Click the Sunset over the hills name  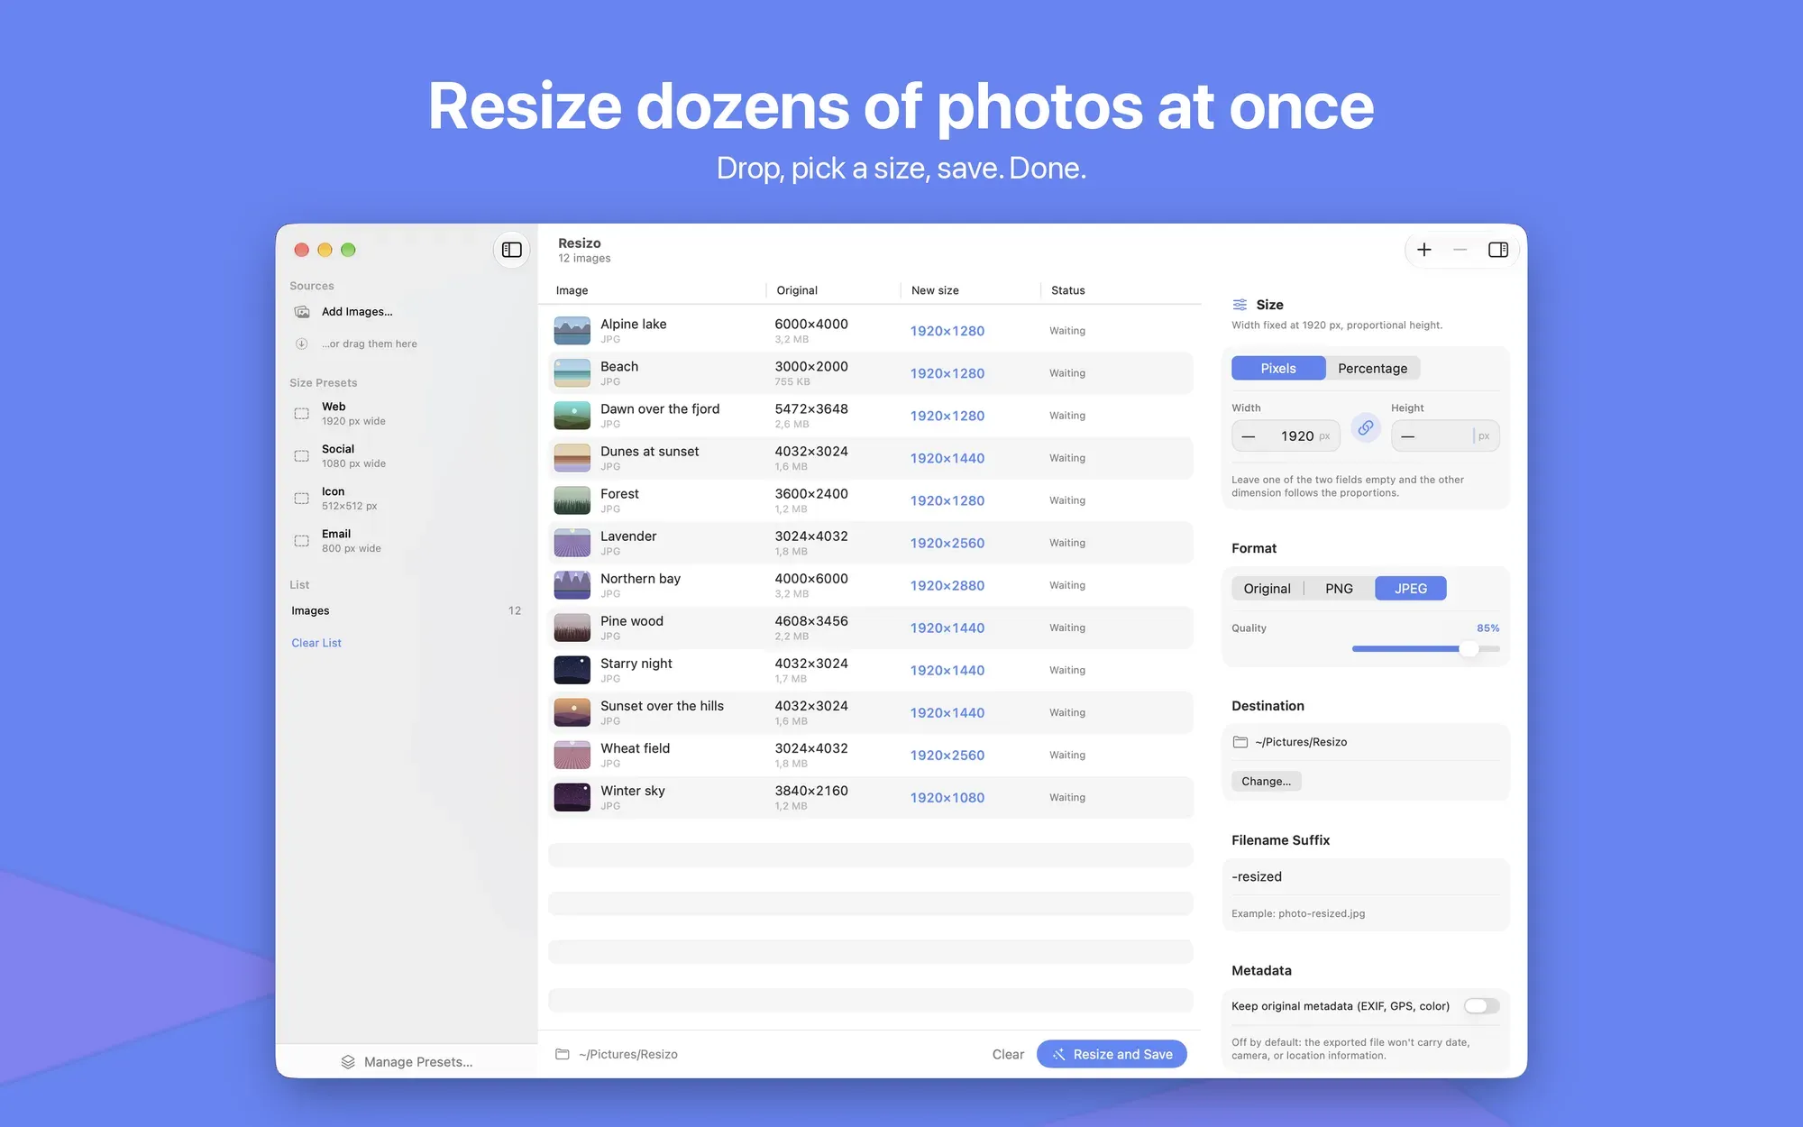point(662,706)
